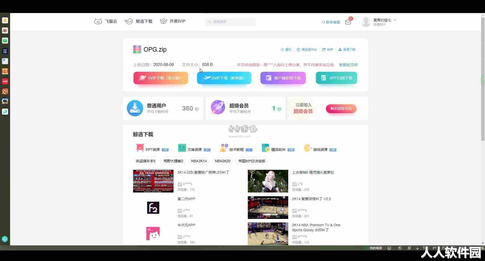This screenshot has height=261, width=485.
Task: Open the green mail sidebar icon
Action: tap(5, 41)
